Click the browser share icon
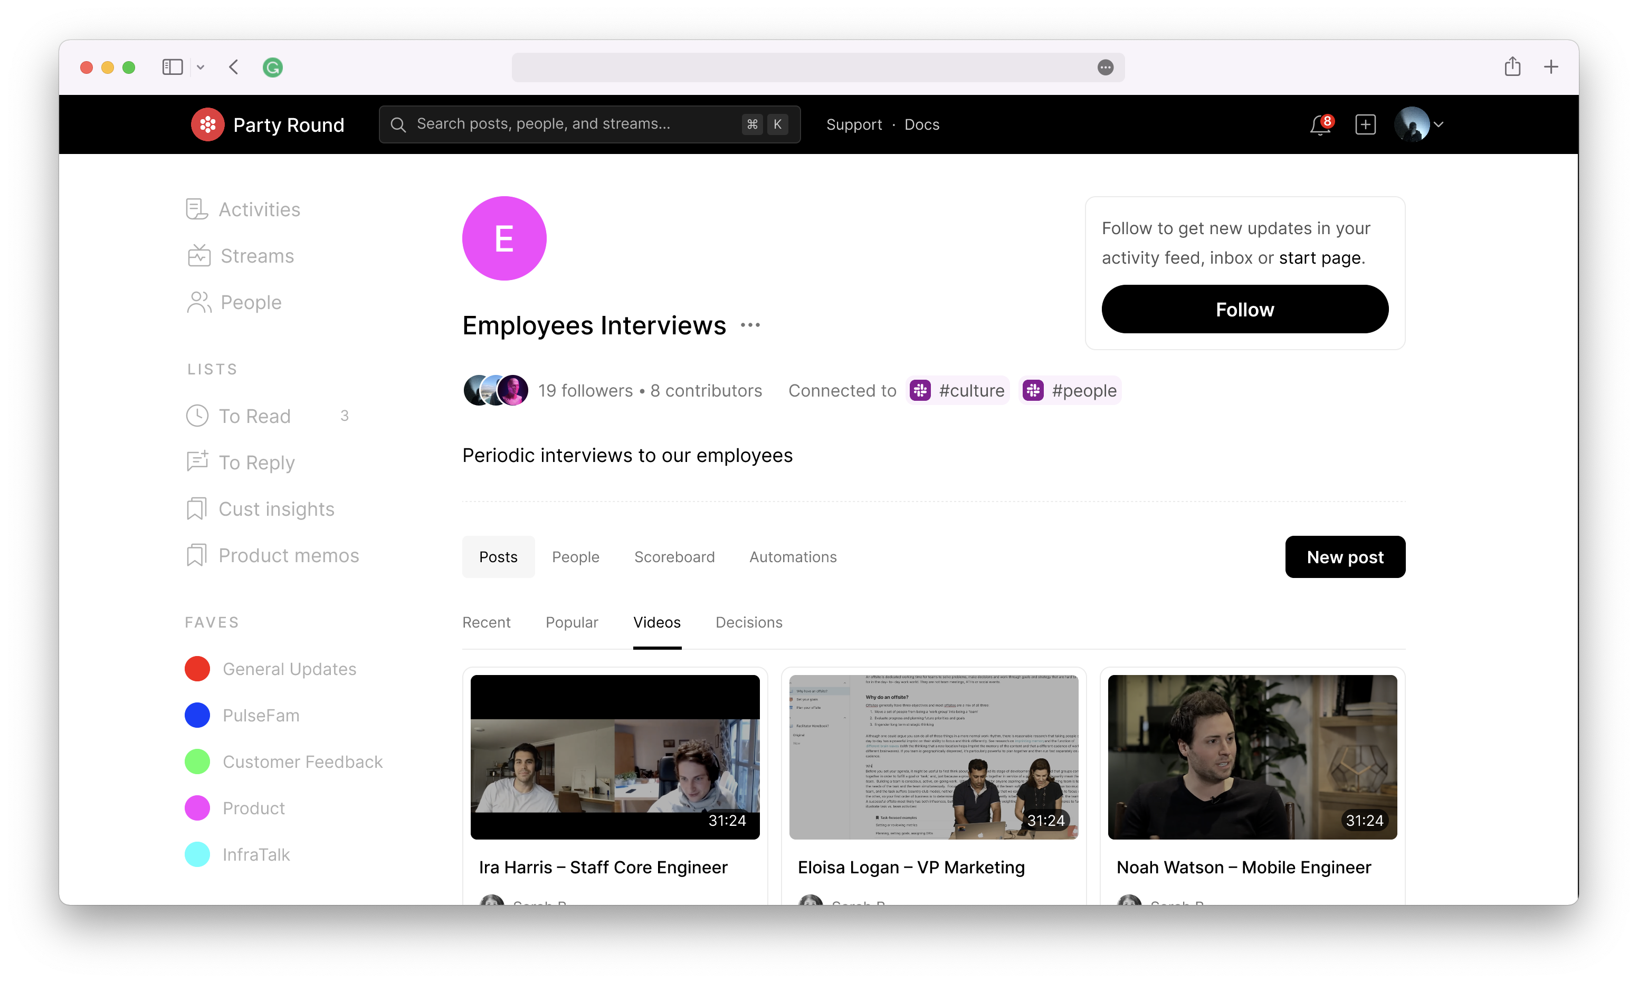1638x983 pixels. pyautogui.click(x=1512, y=67)
